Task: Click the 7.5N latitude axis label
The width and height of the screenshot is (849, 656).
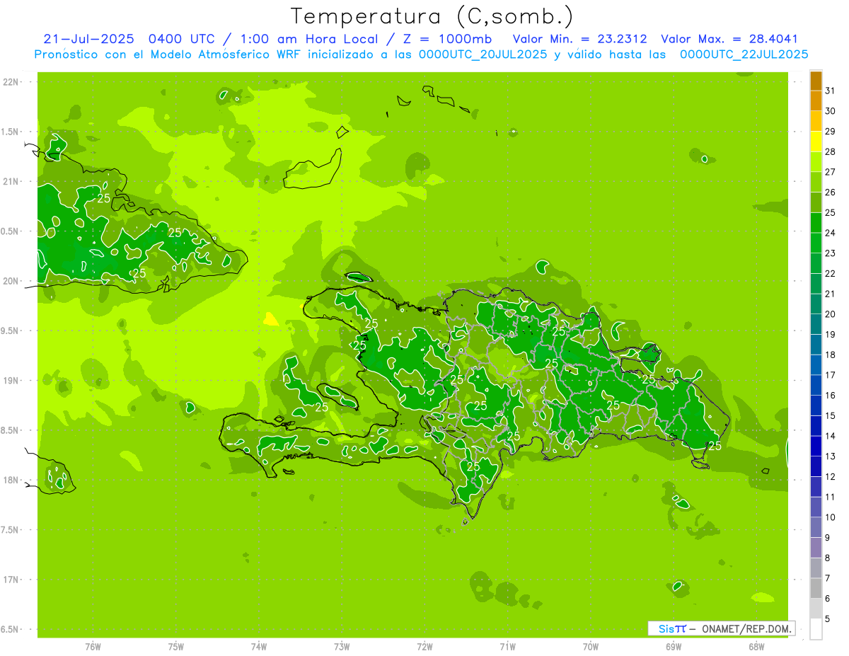Action: click(11, 530)
